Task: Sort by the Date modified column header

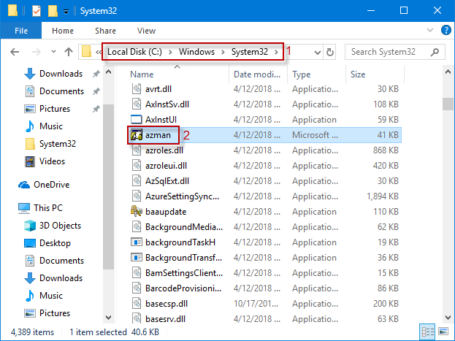Action: [257, 74]
